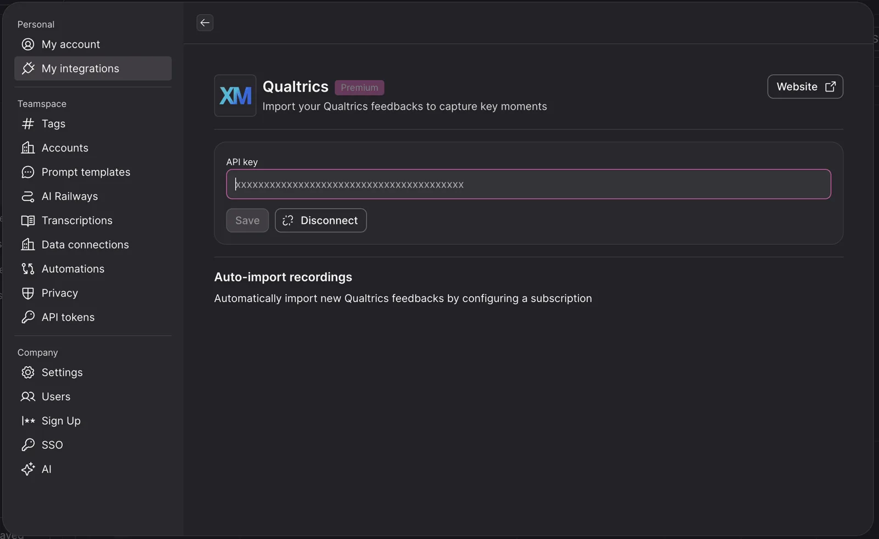Open Accounts in Teamspace
This screenshot has height=539, width=879.
pos(93,148)
